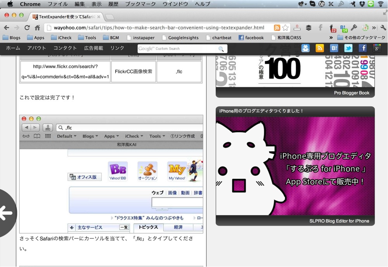388x267 pixels.
Task: Click the site nav アバウト link
Action: (x=36, y=48)
